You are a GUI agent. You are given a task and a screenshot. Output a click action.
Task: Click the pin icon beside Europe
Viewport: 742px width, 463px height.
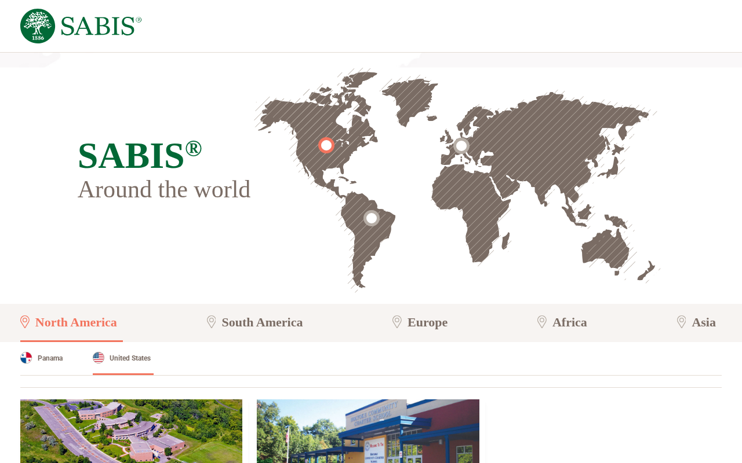(397, 322)
